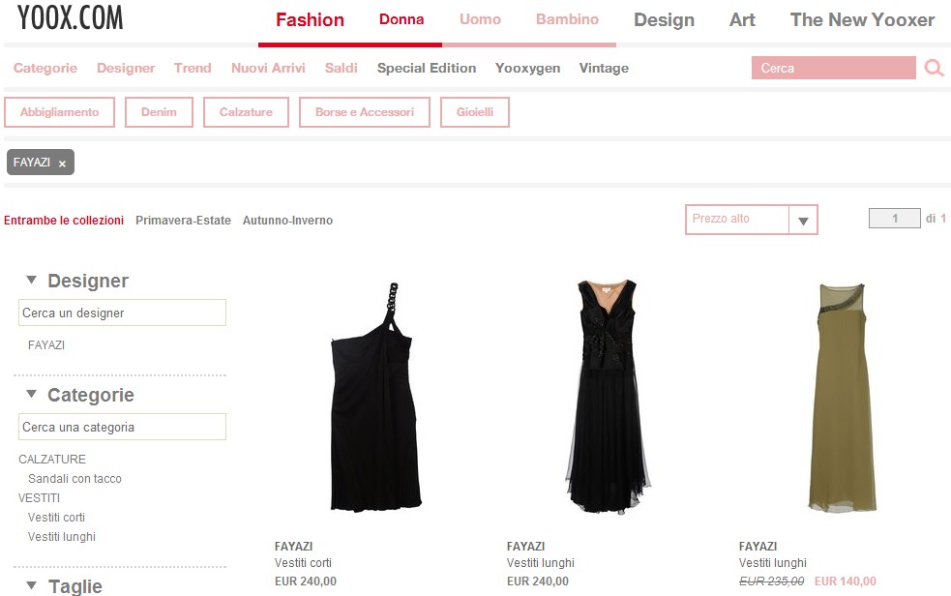Expand the Taglie filter section
The image size is (951, 596).
coord(32,585)
